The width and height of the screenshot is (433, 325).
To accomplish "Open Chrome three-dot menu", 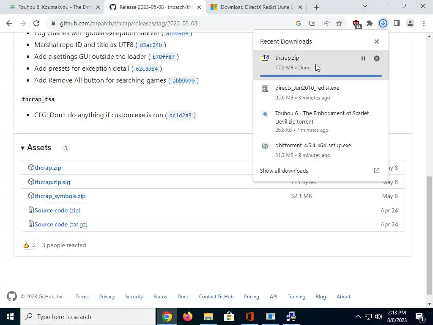I will [x=424, y=24].
